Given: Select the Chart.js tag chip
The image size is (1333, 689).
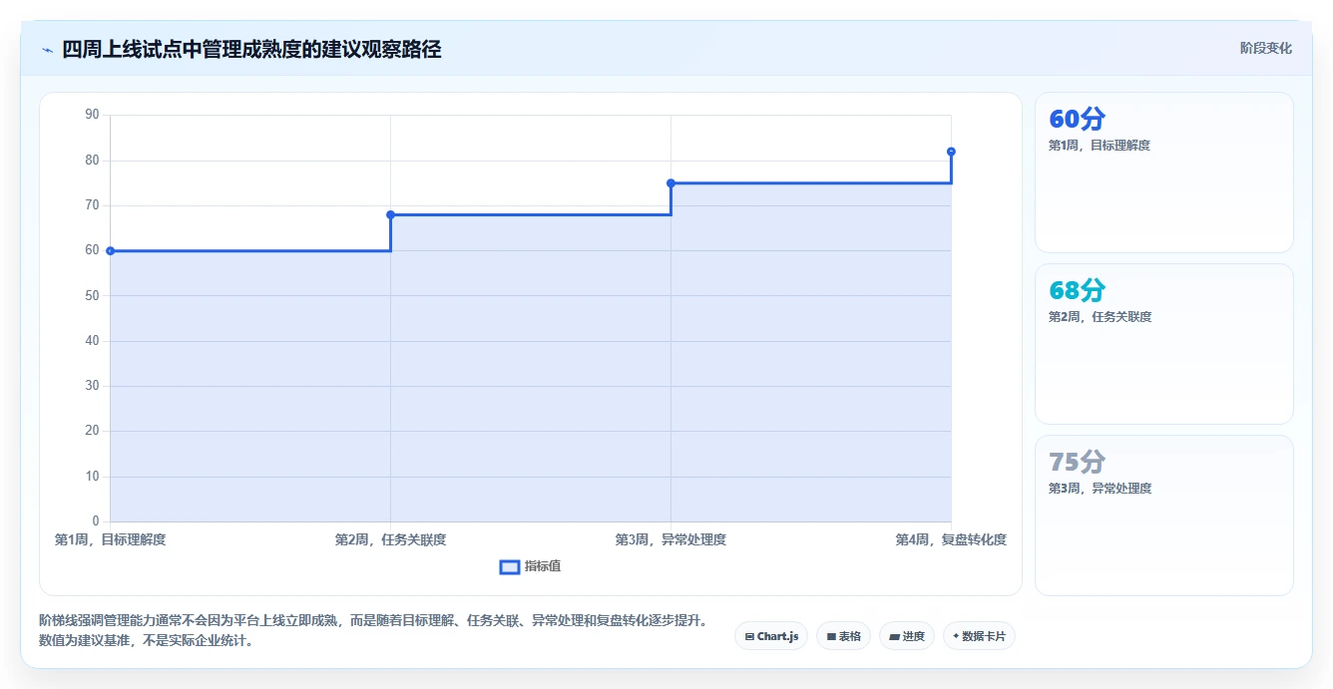Looking at the screenshot, I should 771,636.
